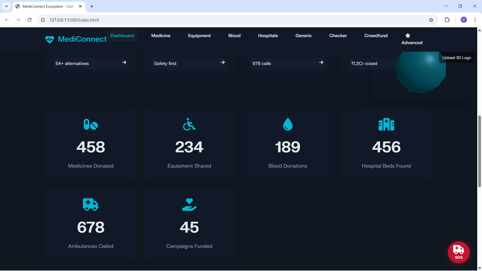Click the hospital building icon
Image resolution: width=482 pixels, height=271 pixels.
pos(386,124)
